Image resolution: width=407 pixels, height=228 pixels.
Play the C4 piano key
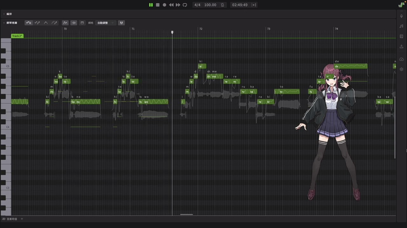point(6,127)
